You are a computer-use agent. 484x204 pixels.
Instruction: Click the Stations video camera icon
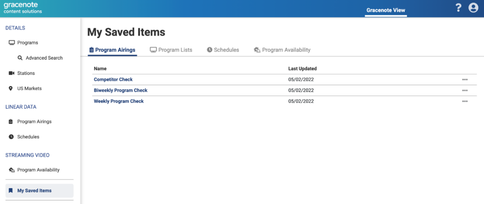point(11,73)
